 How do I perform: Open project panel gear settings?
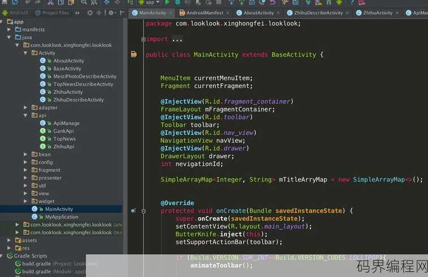pos(111,12)
